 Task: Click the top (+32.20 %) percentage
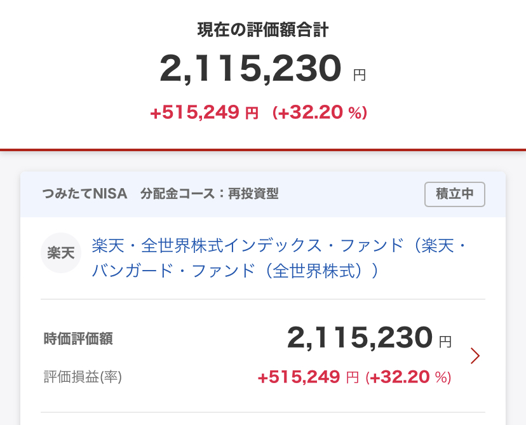click(x=320, y=112)
